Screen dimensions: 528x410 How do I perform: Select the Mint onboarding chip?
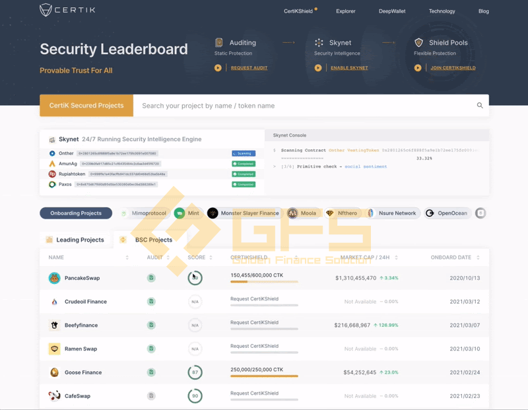click(x=188, y=213)
